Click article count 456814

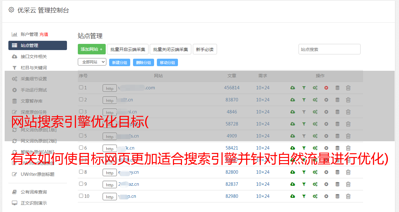(x=232, y=88)
